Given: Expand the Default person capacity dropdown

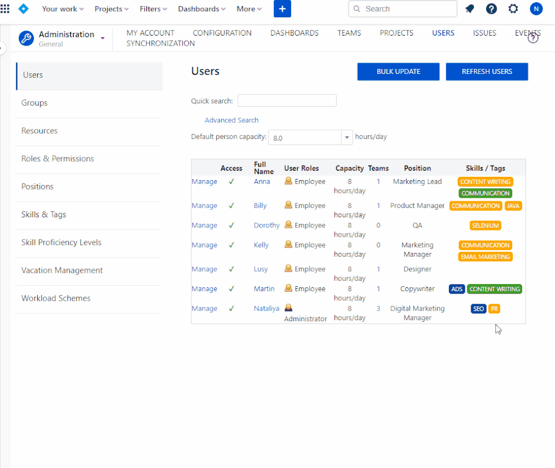Looking at the screenshot, I should pos(347,137).
